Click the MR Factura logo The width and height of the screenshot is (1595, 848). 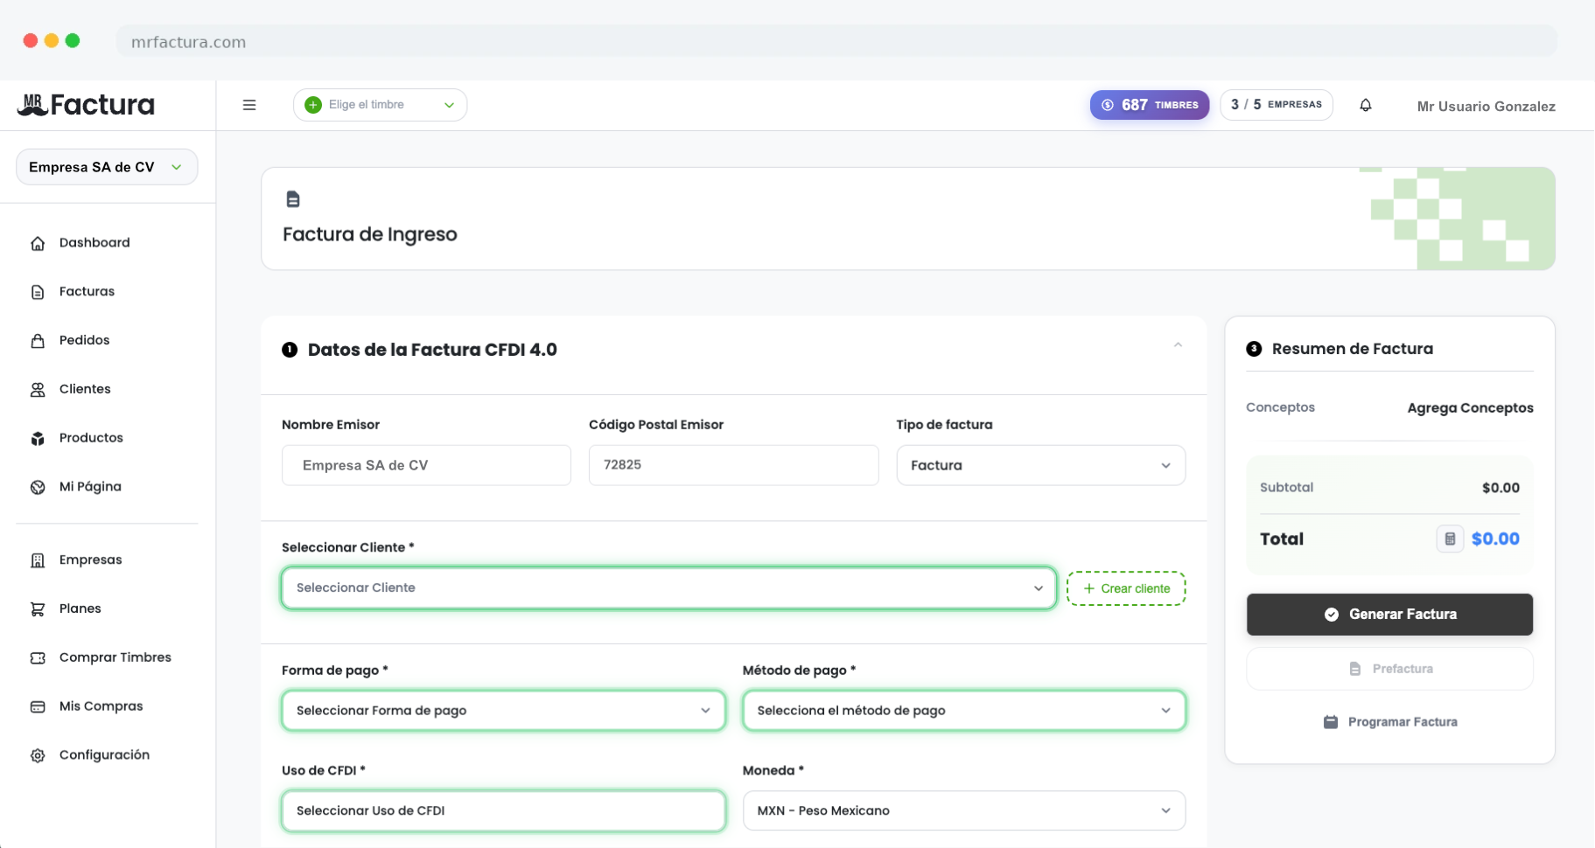click(x=86, y=105)
